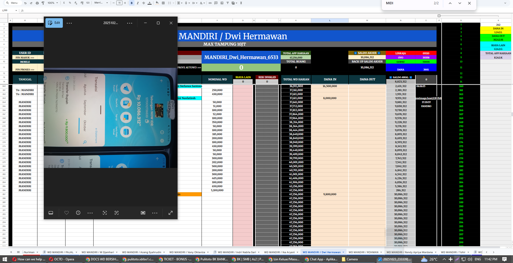Viewport: 513px width, 263px height.
Task: Switch to WD MANDIRI / Vany Oktaviza tab
Action: [188, 252]
